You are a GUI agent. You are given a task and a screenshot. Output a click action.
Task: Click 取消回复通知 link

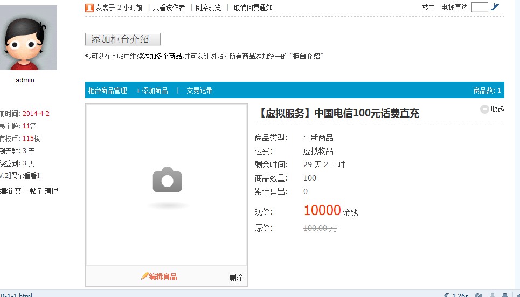coord(253,8)
